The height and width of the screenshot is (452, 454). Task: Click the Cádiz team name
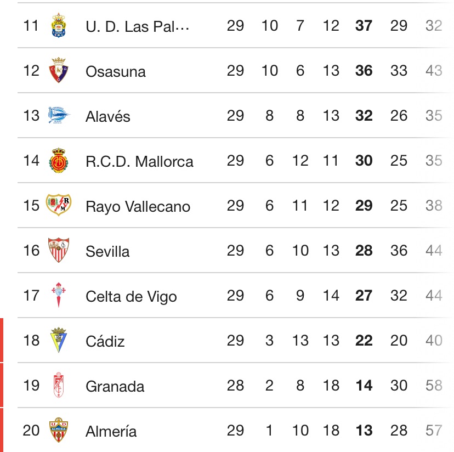click(106, 341)
